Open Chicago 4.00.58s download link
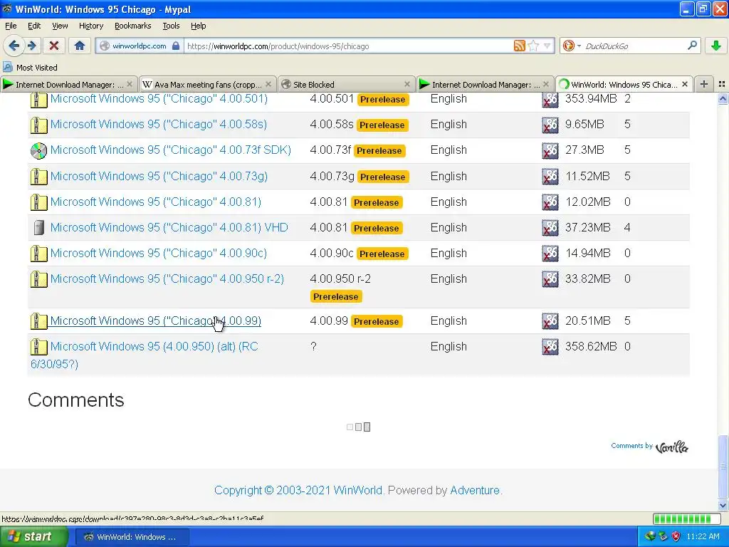 point(159,124)
